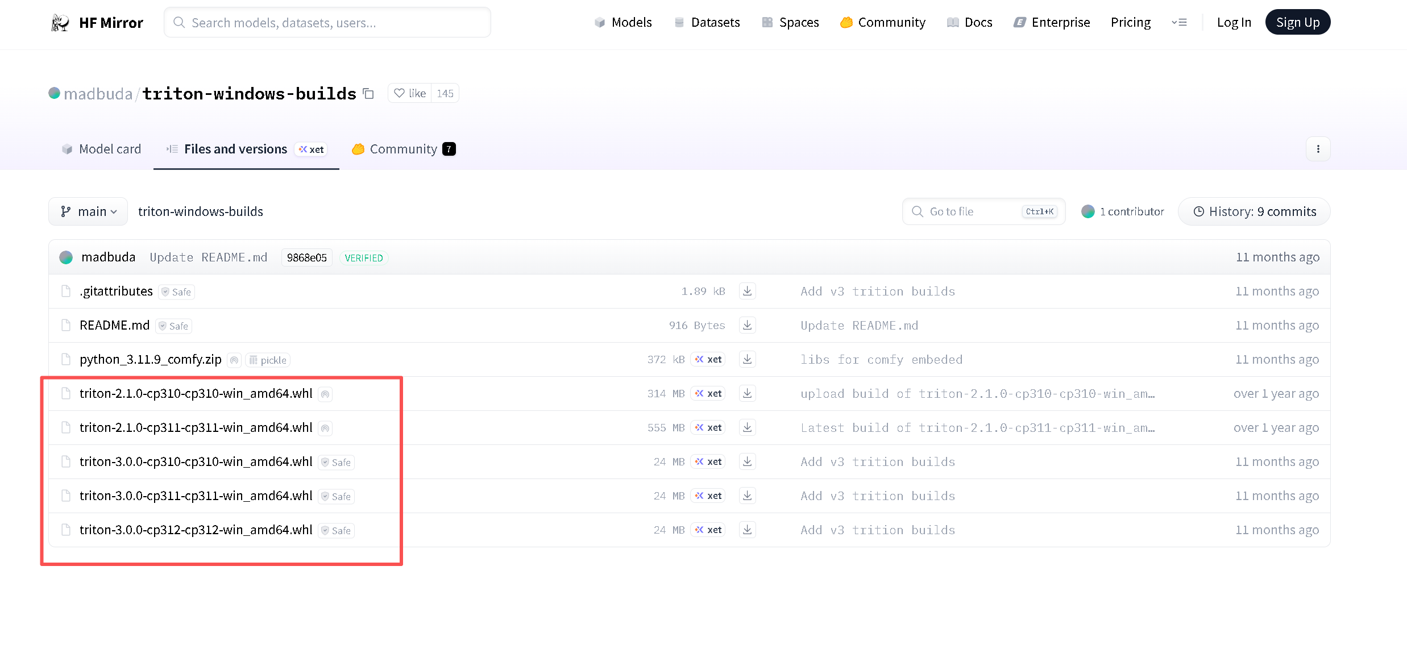Viewport: 1407px width, 670px height.
Task: Click Safe badge on triton-3.0.0-cp312 wheel
Action: (x=336, y=530)
